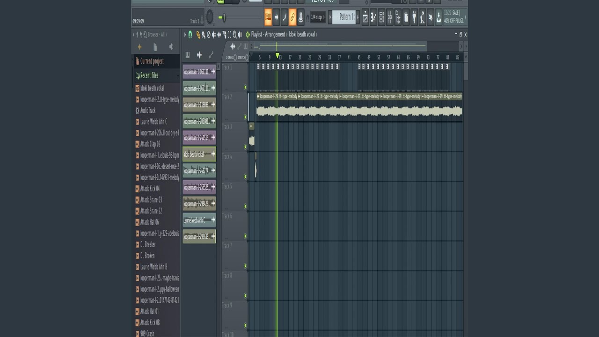Click the stamp icon next to link button

(x=300, y=17)
